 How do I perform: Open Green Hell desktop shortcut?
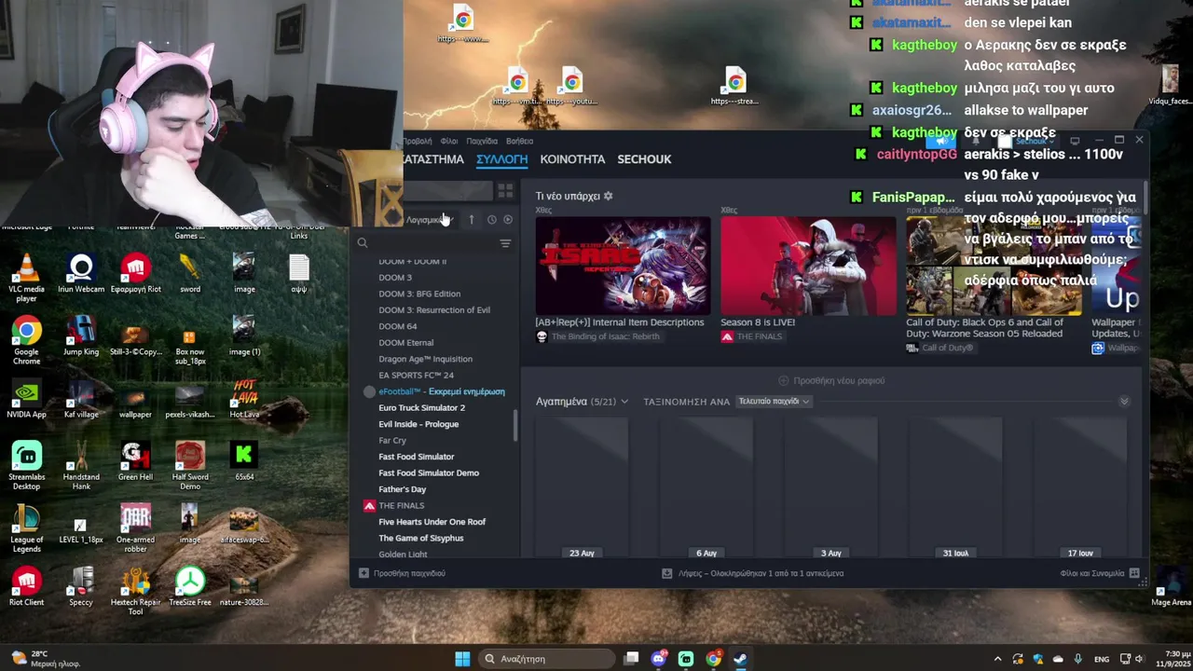pyautogui.click(x=135, y=461)
